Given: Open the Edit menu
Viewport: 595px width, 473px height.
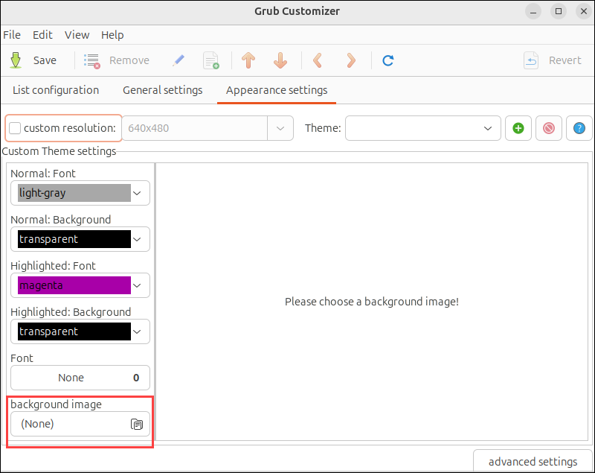Looking at the screenshot, I should click(42, 35).
